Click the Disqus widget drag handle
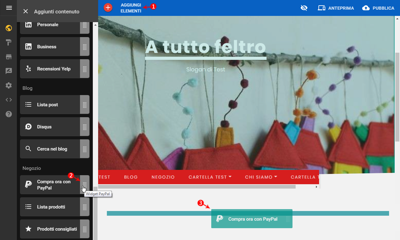Image resolution: width=400 pixels, height=240 pixels. pos(85,127)
